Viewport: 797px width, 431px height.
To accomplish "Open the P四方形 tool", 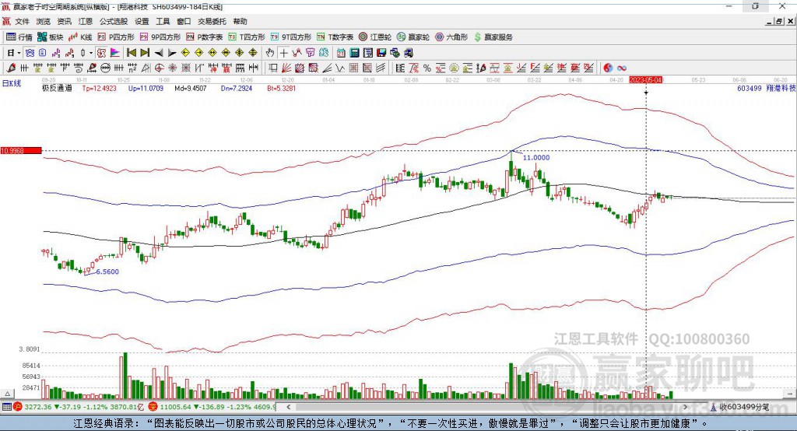I will click(x=116, y=37).
